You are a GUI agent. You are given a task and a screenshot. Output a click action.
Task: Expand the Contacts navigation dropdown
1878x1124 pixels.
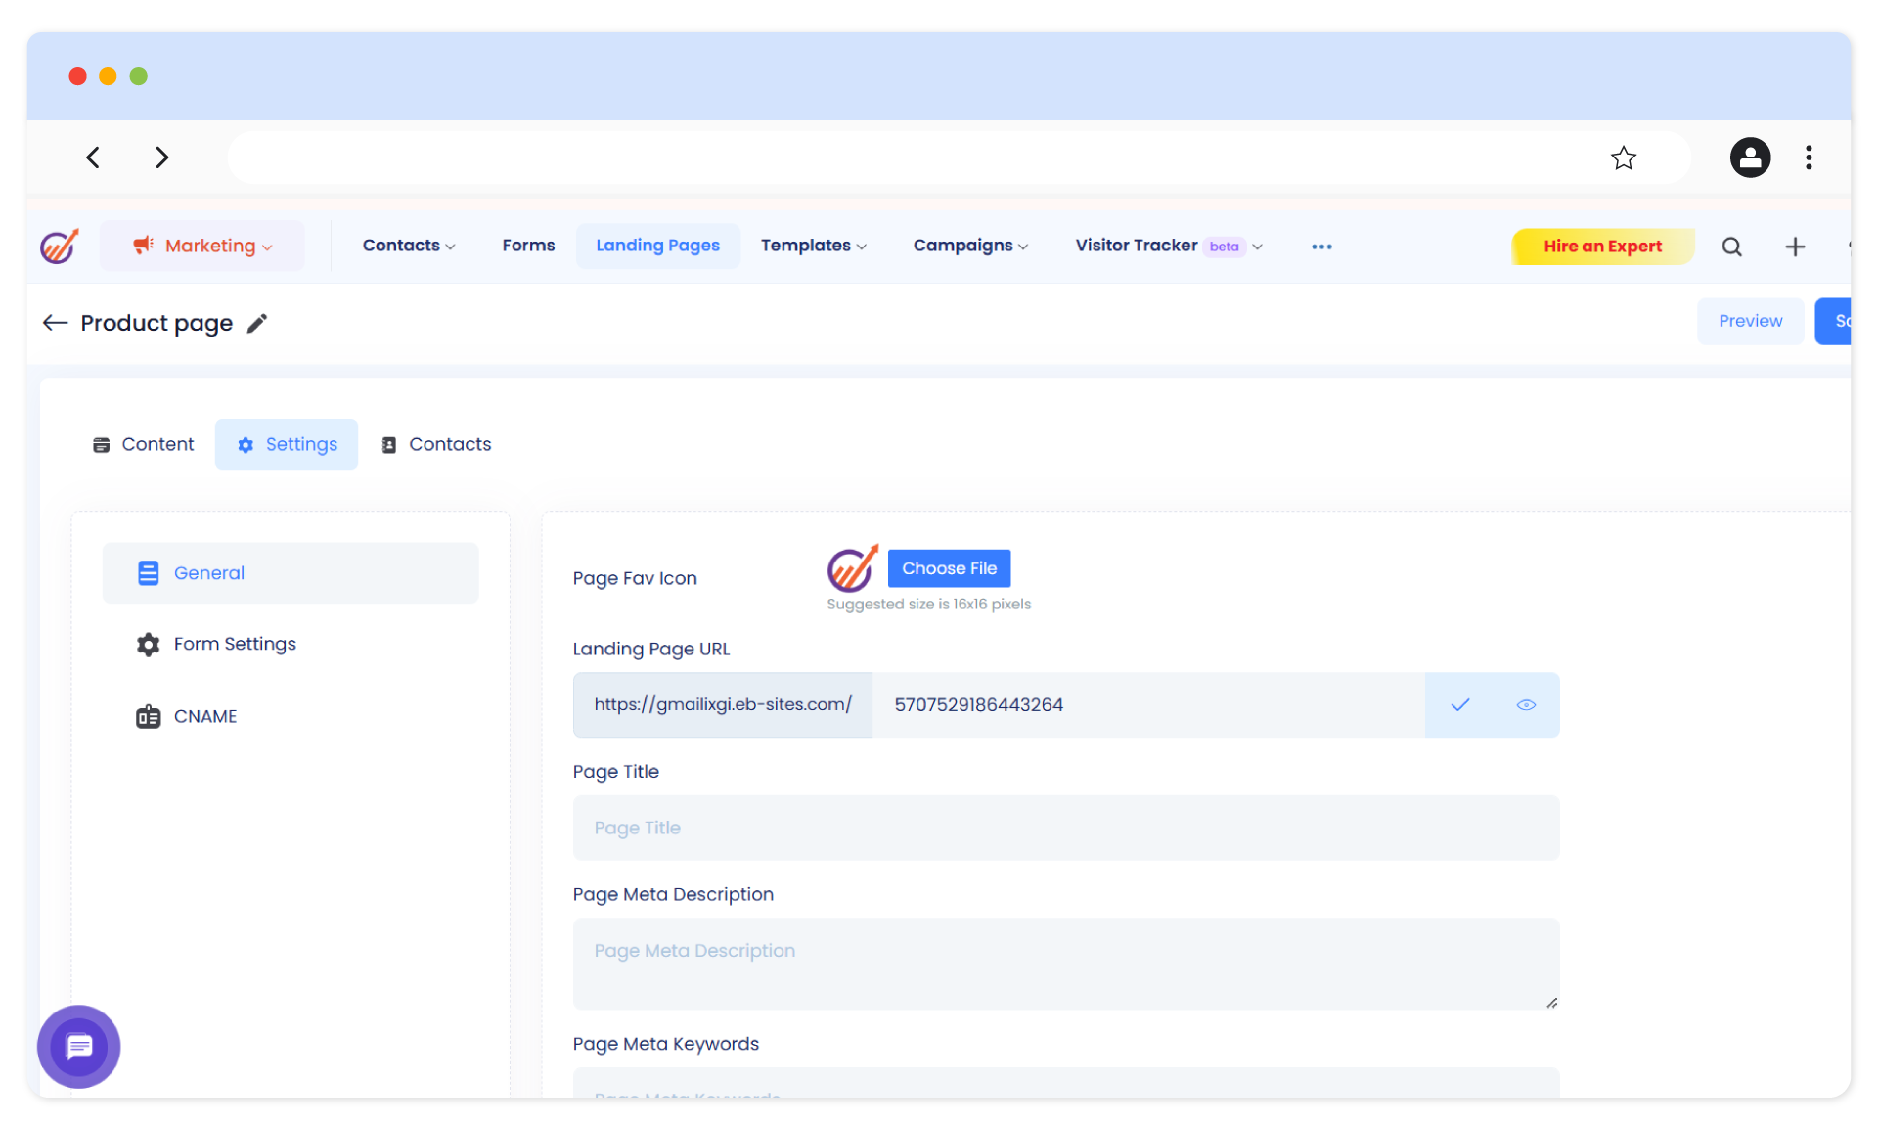pos(409,246)
